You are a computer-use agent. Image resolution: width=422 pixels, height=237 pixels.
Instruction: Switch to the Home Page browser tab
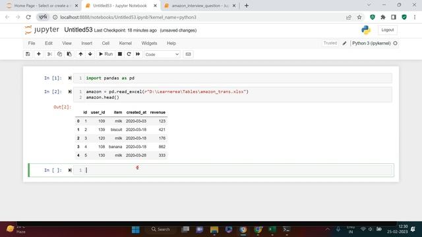(42, 6)
